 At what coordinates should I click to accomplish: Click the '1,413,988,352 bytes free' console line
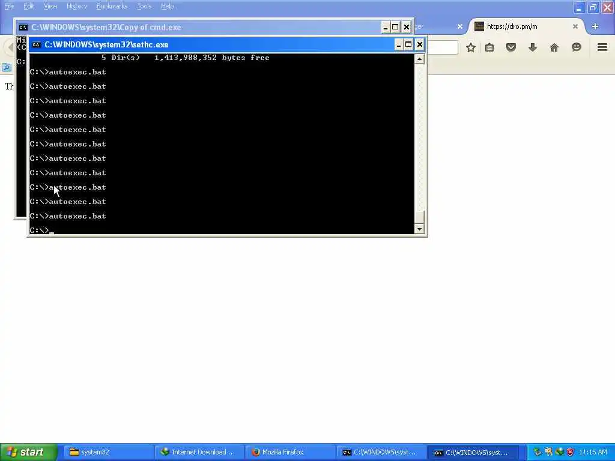[x=212, y=58]
